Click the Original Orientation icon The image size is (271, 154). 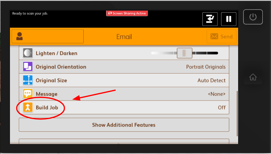coord(28,67)
